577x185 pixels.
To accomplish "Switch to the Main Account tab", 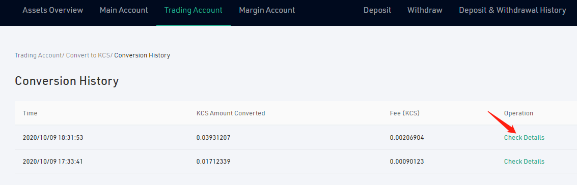I will tap(124, 10).
